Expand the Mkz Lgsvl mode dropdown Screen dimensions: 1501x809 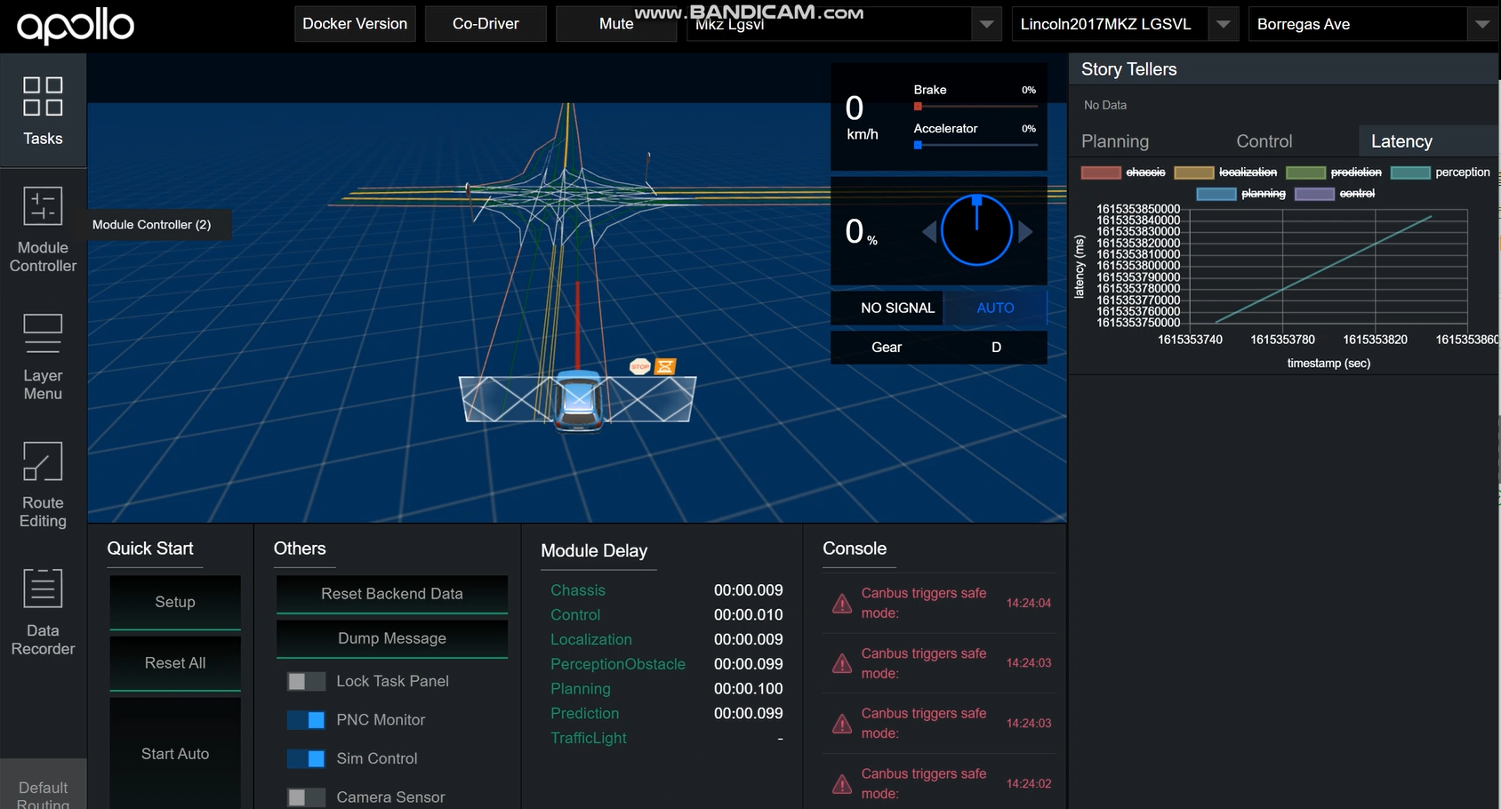click(x=985, y=24)
